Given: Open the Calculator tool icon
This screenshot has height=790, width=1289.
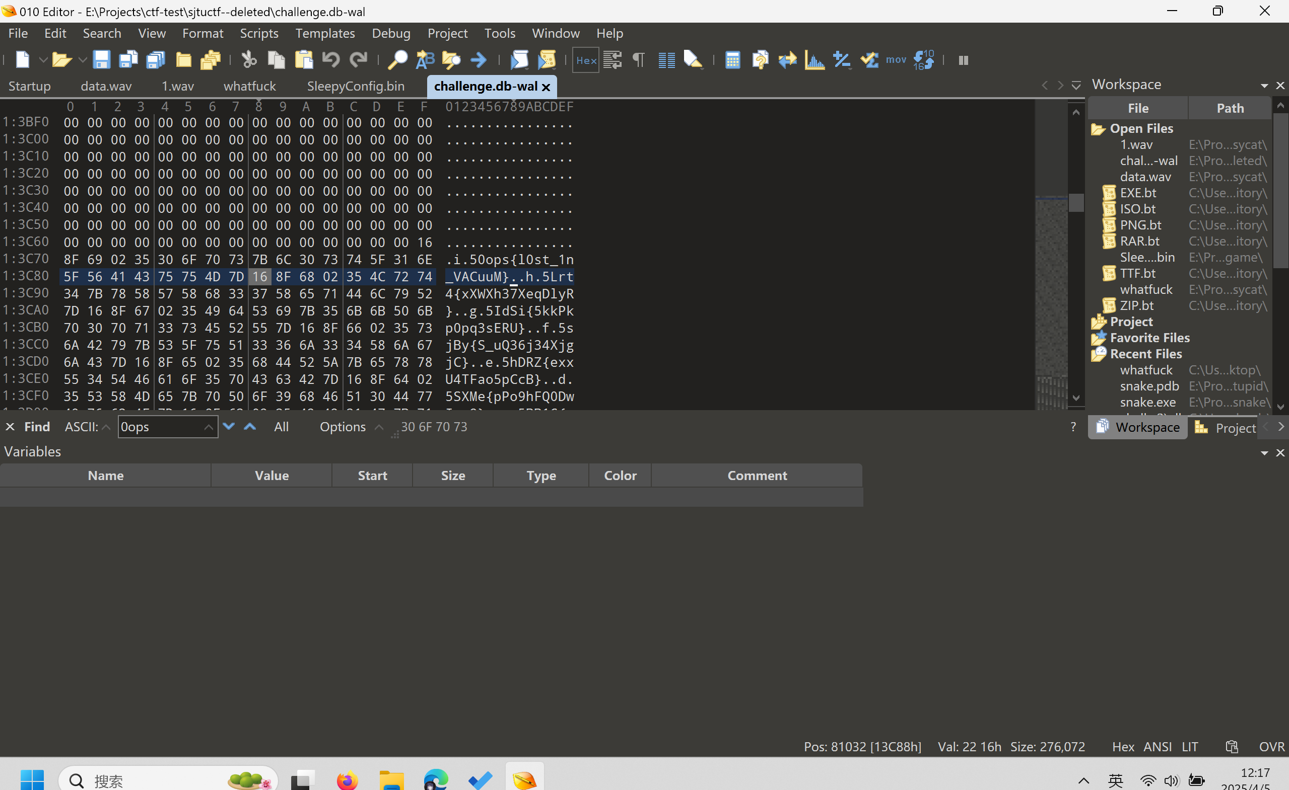Looking at the screenshot, I should click(732, 60).
